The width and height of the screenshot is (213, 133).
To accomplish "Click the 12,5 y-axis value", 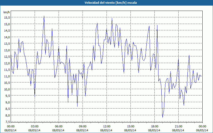I will pyautogui.click(x=7, y=57).
